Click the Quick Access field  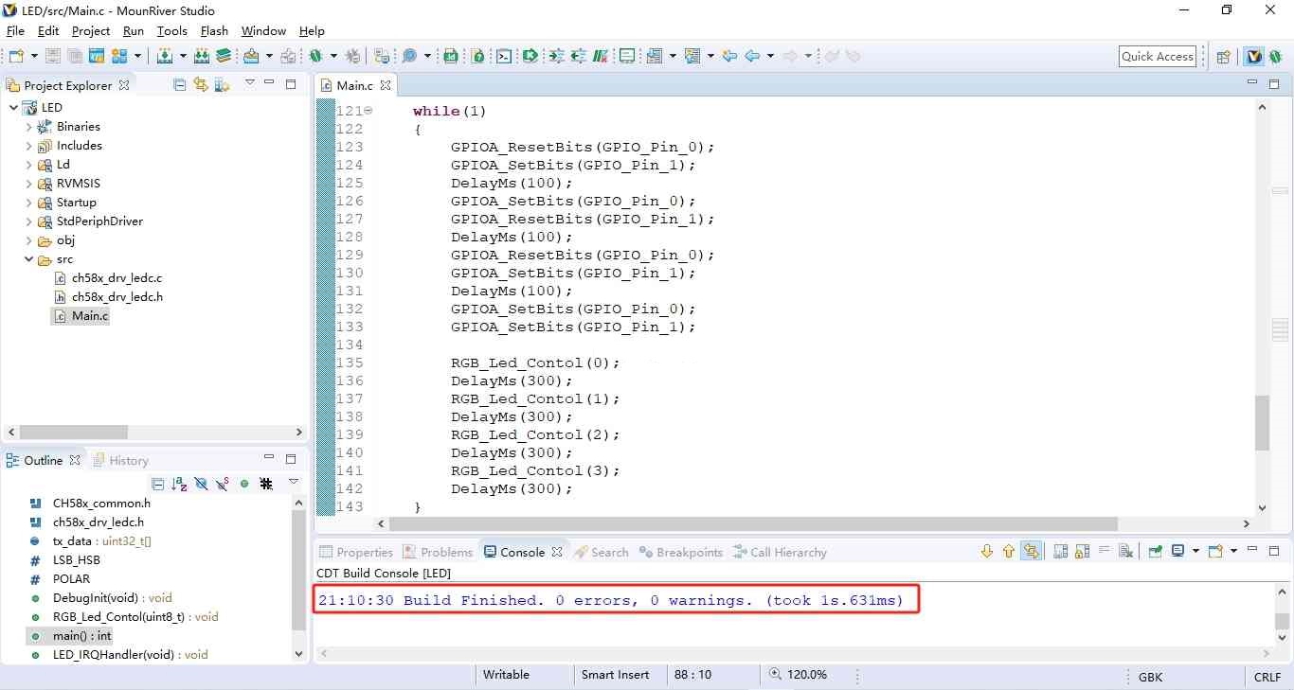[x=1158, y=57]
